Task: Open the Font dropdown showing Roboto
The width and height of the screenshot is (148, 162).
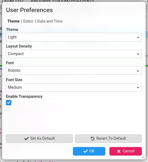Action: (x=74, y=71)
